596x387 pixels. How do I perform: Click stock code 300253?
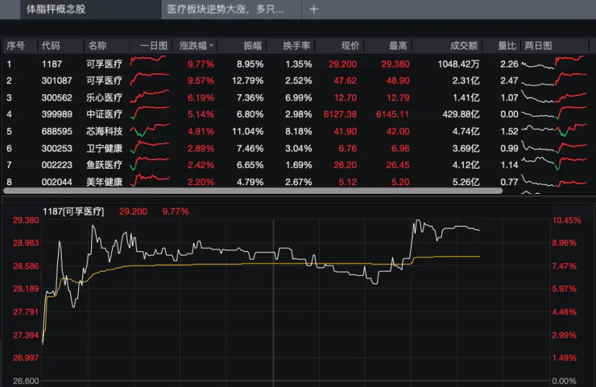point(57,148)
